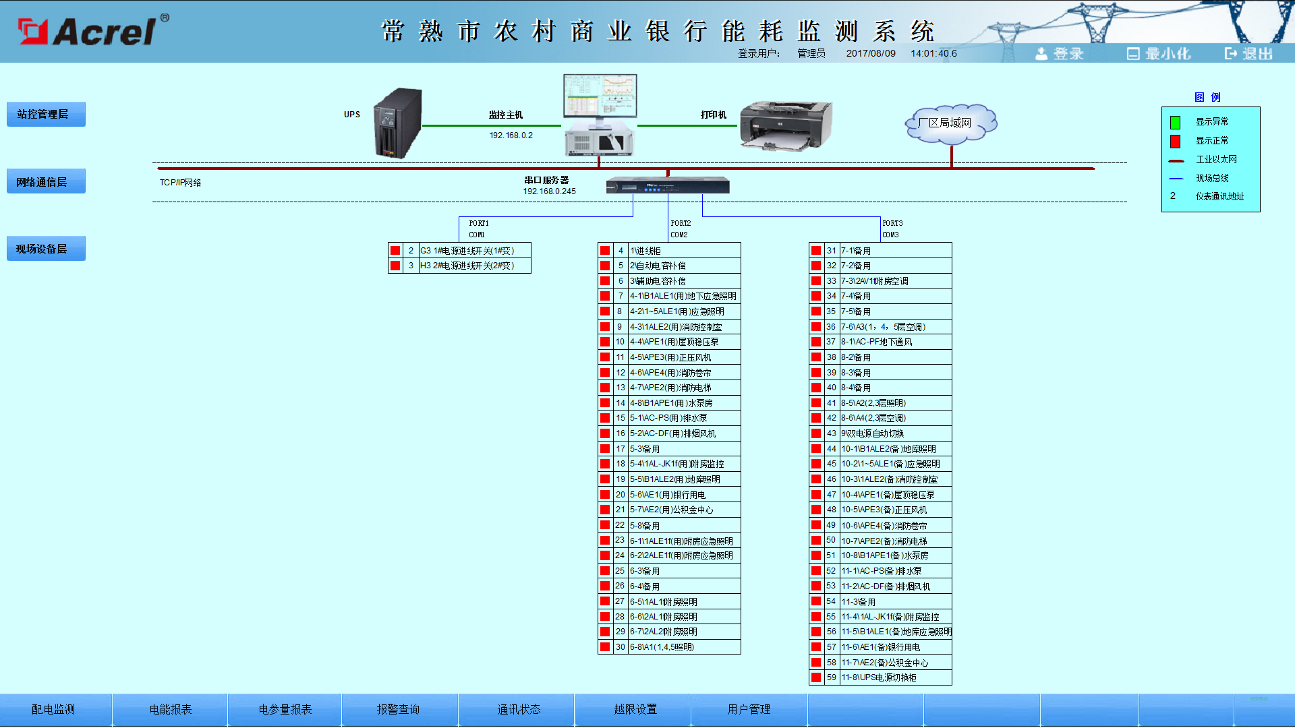Minimize using the 最小化 button

tap(1159, 54)
